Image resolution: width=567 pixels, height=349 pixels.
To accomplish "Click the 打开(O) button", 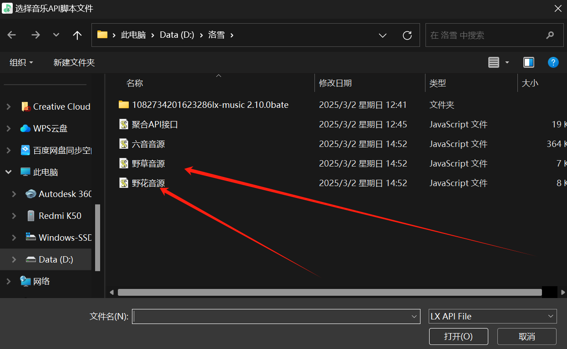I will (458, 337).
